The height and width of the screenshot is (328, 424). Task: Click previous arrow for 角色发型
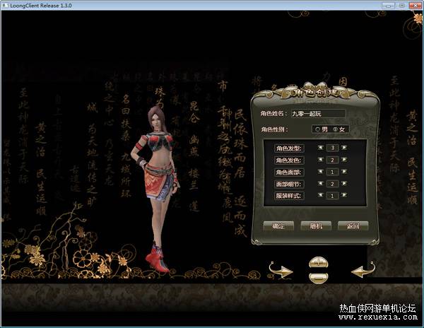click(x=320, y=148)
